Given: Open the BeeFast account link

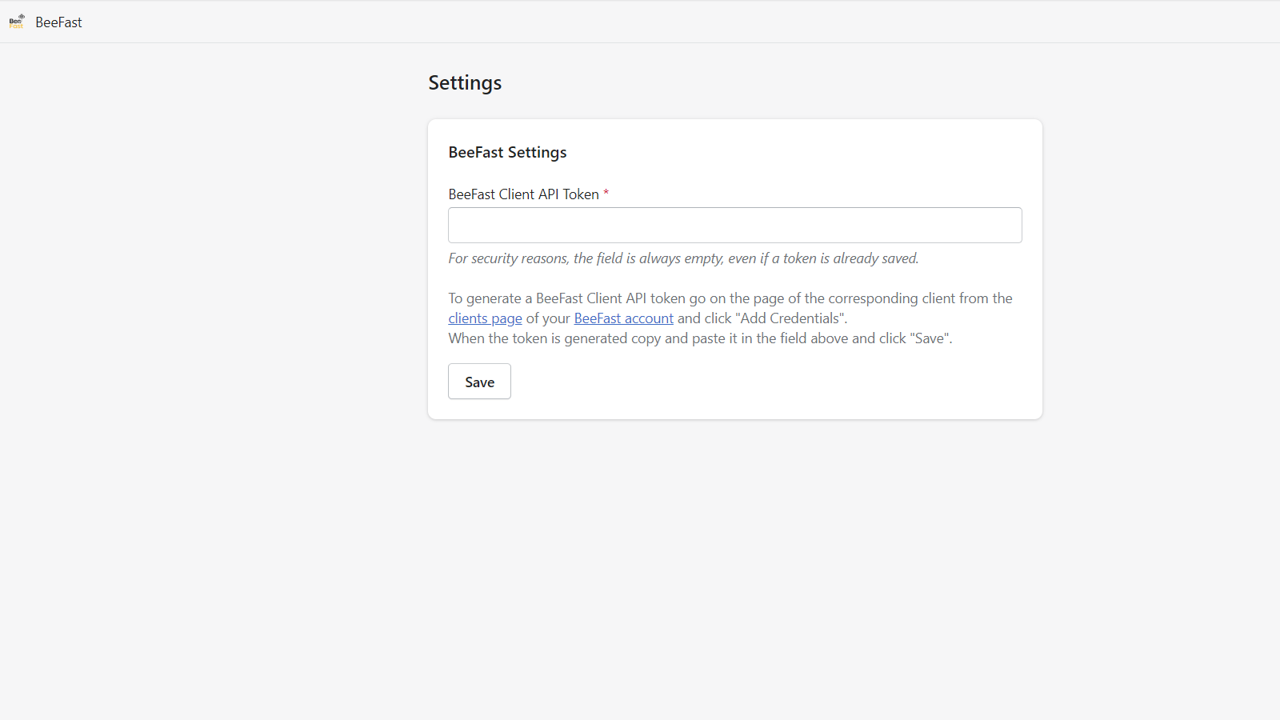Looking at the screenshot, I should 623,318.
